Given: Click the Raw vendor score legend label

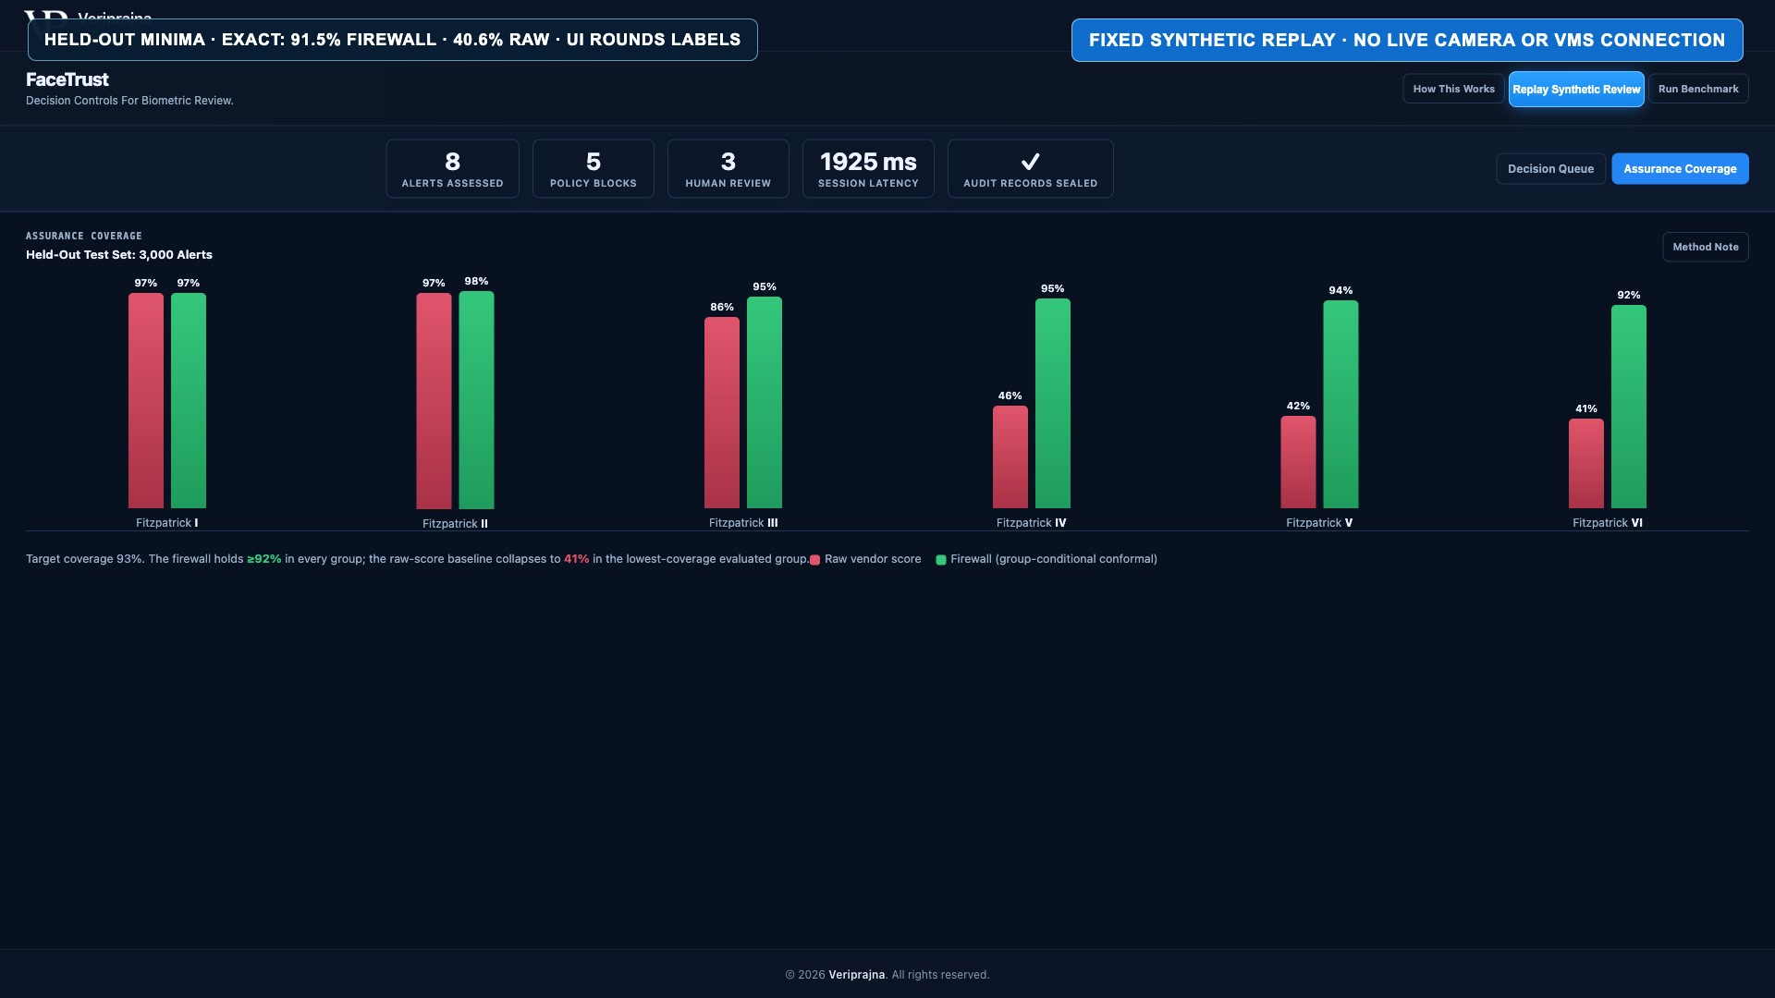Looking at the screenshot, I should click(x=873, y=559).
